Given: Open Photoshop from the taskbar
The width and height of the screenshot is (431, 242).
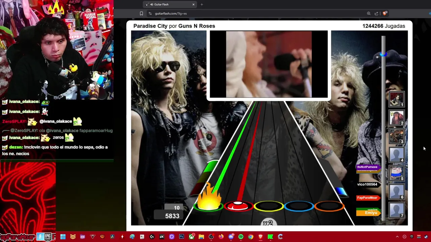Looking at the screenshot, I should (182, 237).
